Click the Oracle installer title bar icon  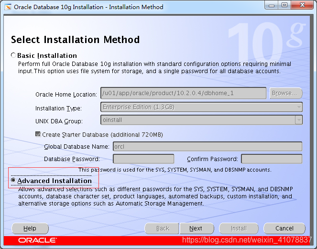[8, 7]
